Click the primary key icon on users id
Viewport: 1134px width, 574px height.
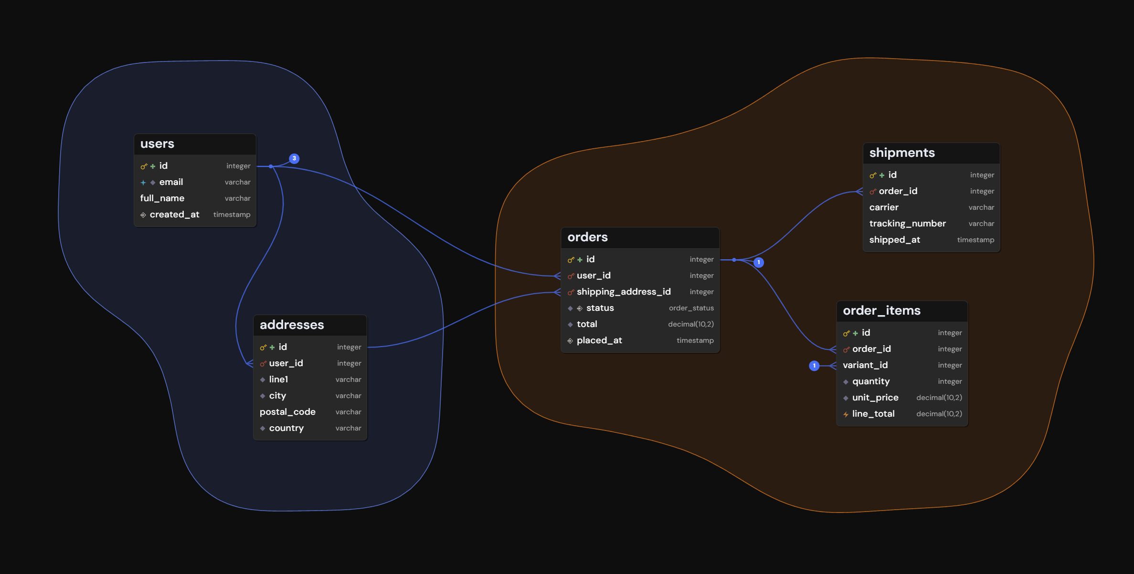143,166
